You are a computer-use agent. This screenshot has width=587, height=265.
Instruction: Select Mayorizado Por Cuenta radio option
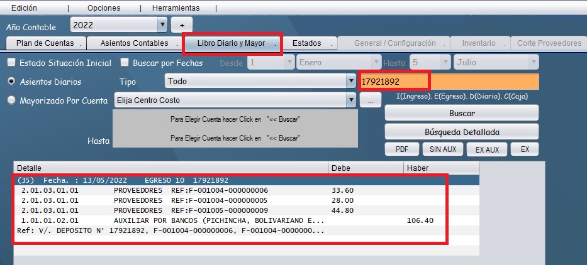(11, 100)
